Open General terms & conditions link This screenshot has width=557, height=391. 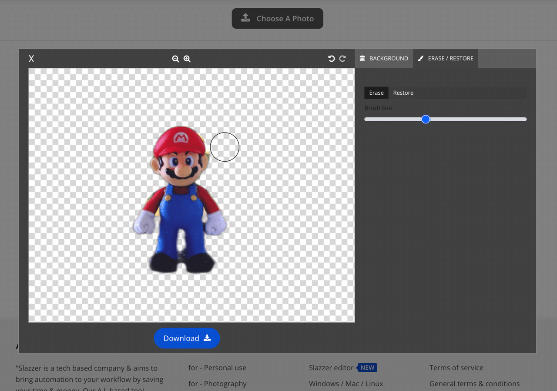(474, 384)
